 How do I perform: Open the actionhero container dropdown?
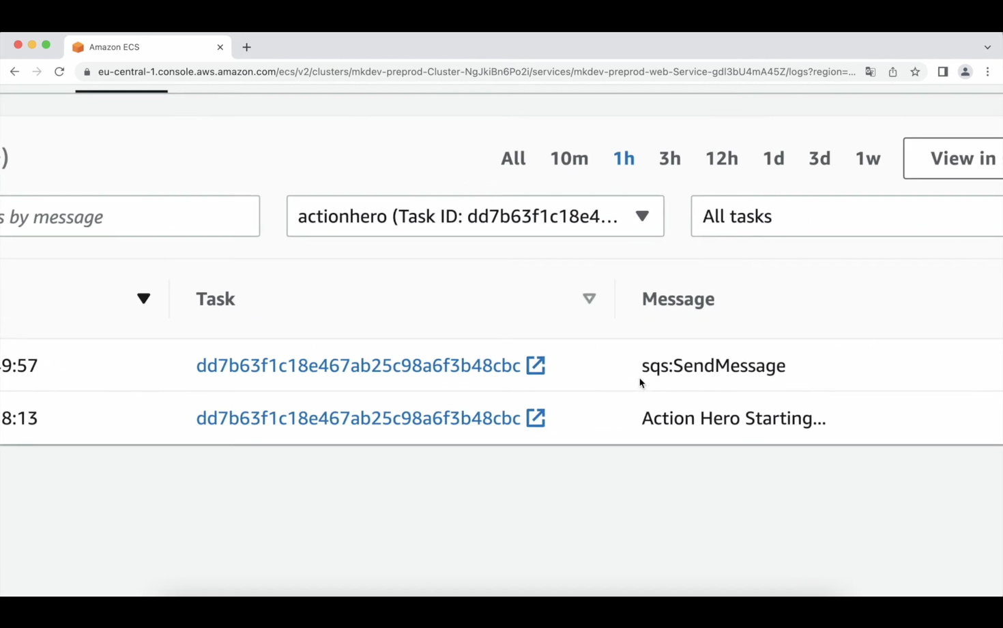[475, 216]
